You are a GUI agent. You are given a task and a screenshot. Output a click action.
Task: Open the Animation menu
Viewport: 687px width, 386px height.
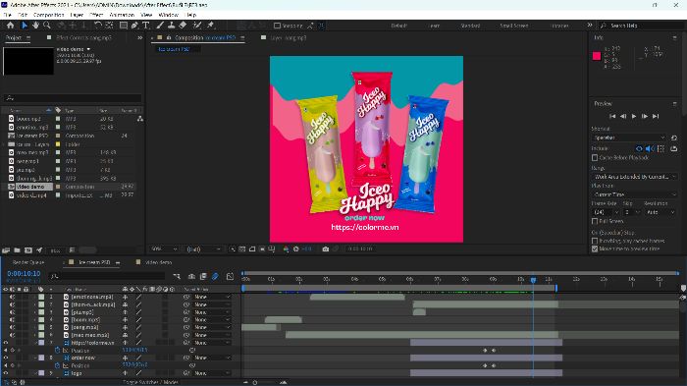122,15
